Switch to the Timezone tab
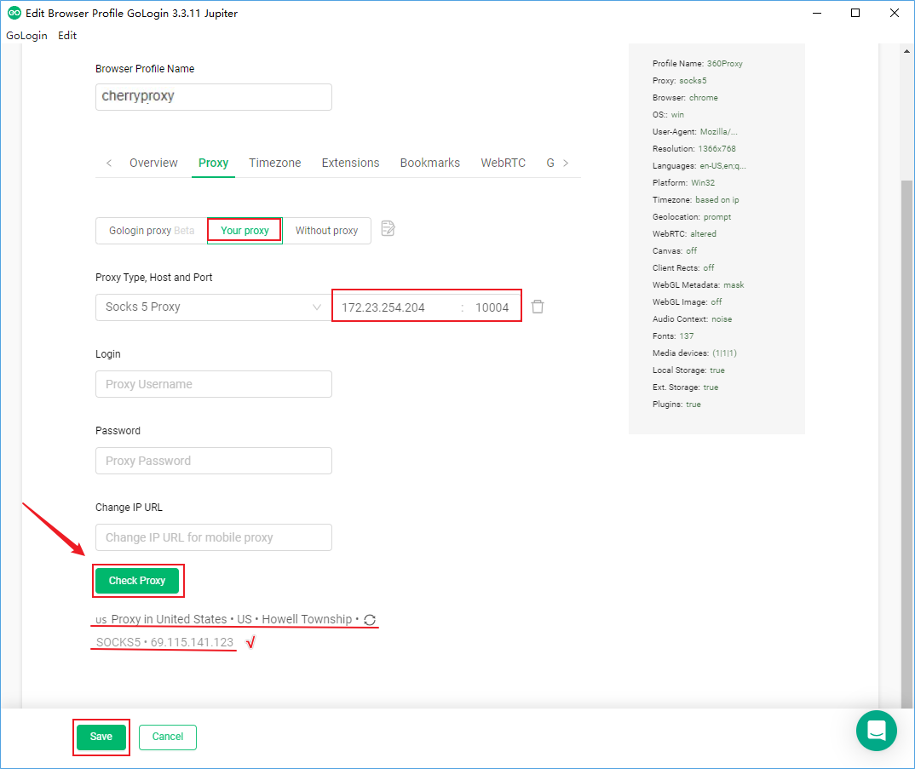Screen dimensions: 915x769 274,163
